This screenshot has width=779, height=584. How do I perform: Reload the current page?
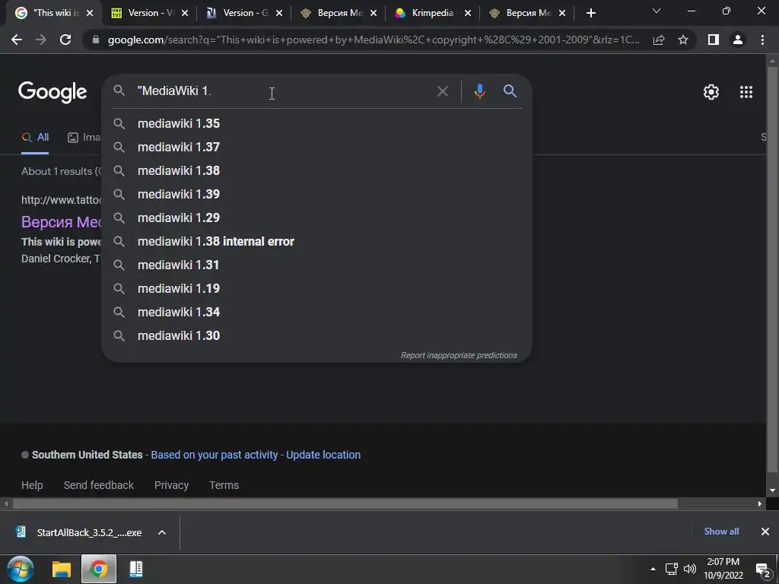pos(65,40)
